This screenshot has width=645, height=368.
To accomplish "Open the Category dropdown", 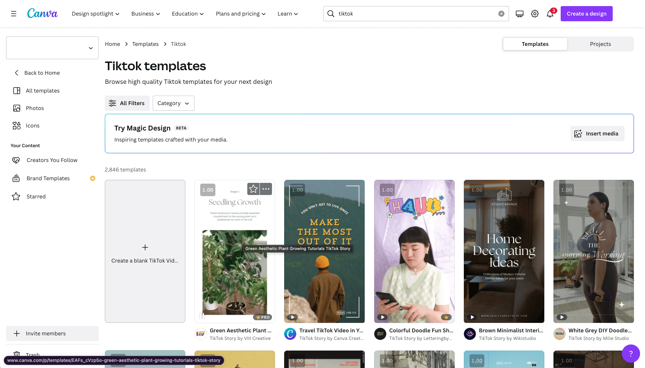I will tap(174, 103).
